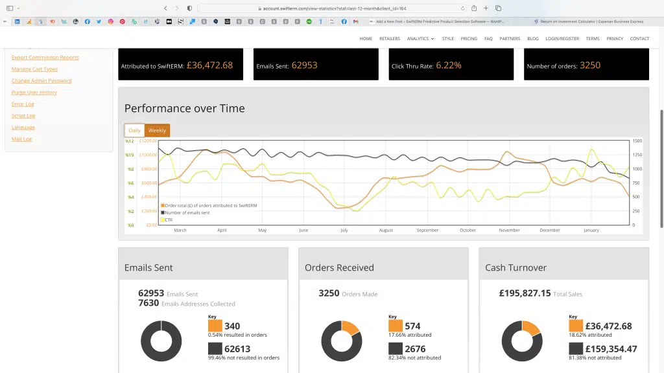Open the Gmail pinned tab
Screen dimensions: 664x373
[356, 21]
